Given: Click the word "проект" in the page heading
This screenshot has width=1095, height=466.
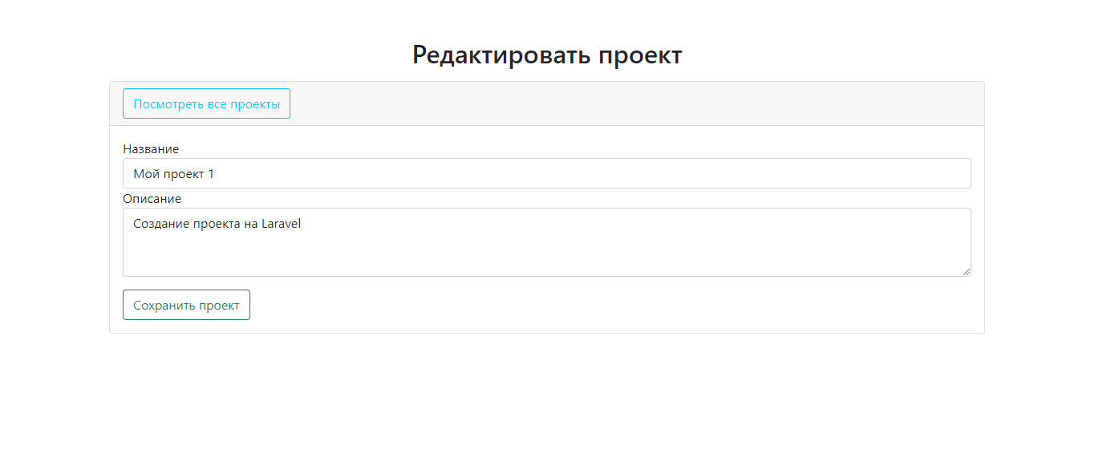Looking at the screenshot, I should [x=640, y=55].
